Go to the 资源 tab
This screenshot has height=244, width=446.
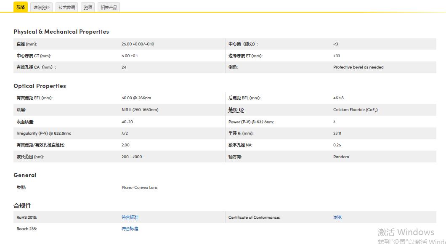[88, 7]
